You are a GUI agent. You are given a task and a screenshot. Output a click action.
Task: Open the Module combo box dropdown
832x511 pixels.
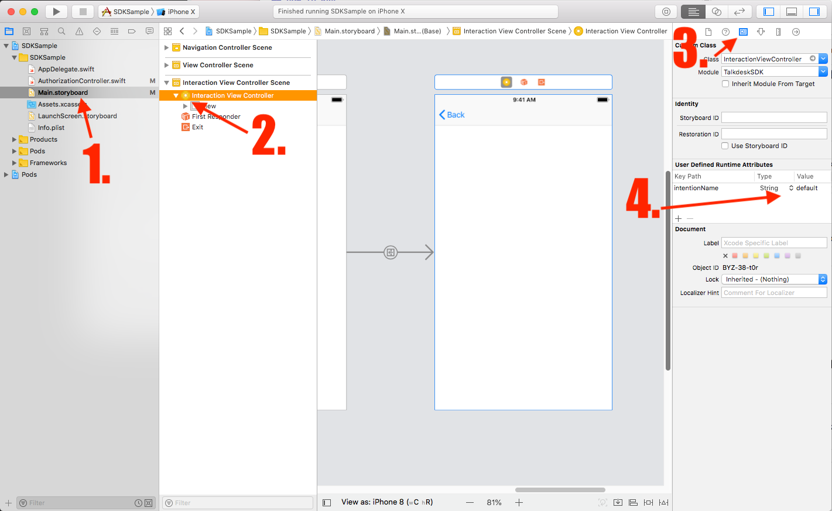[823, 71]
